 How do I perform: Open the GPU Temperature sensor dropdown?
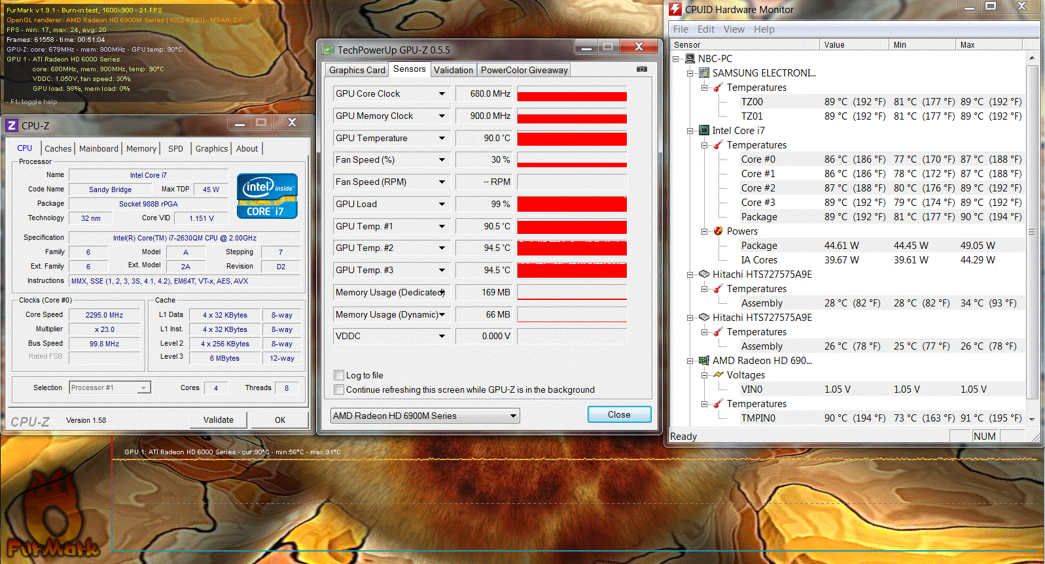tap(442, 139)
